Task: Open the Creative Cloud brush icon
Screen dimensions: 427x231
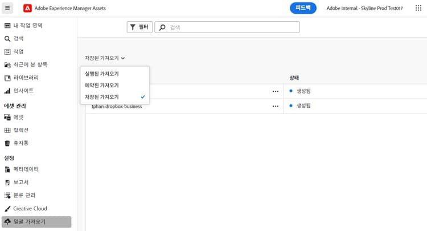Action: click(x=7, y=209)
